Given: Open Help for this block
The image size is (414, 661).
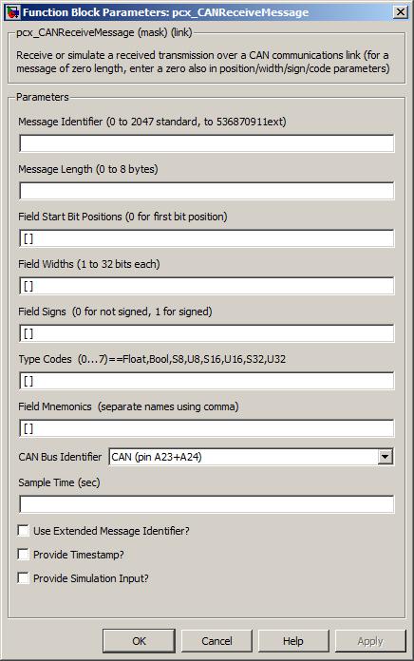Looking at the screenshot, I should [x=293, y=641].
